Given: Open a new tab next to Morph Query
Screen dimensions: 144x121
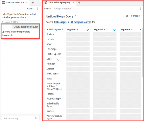Looking at the screenshot, I should pos(79,2).
